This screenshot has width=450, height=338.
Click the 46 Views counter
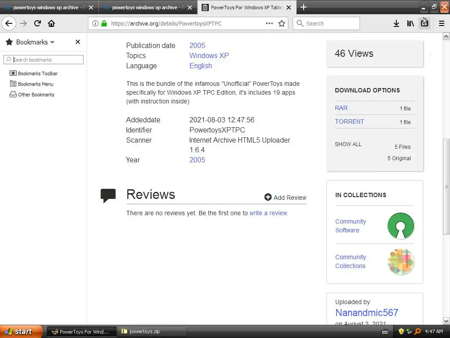click(x=354, y=53)
